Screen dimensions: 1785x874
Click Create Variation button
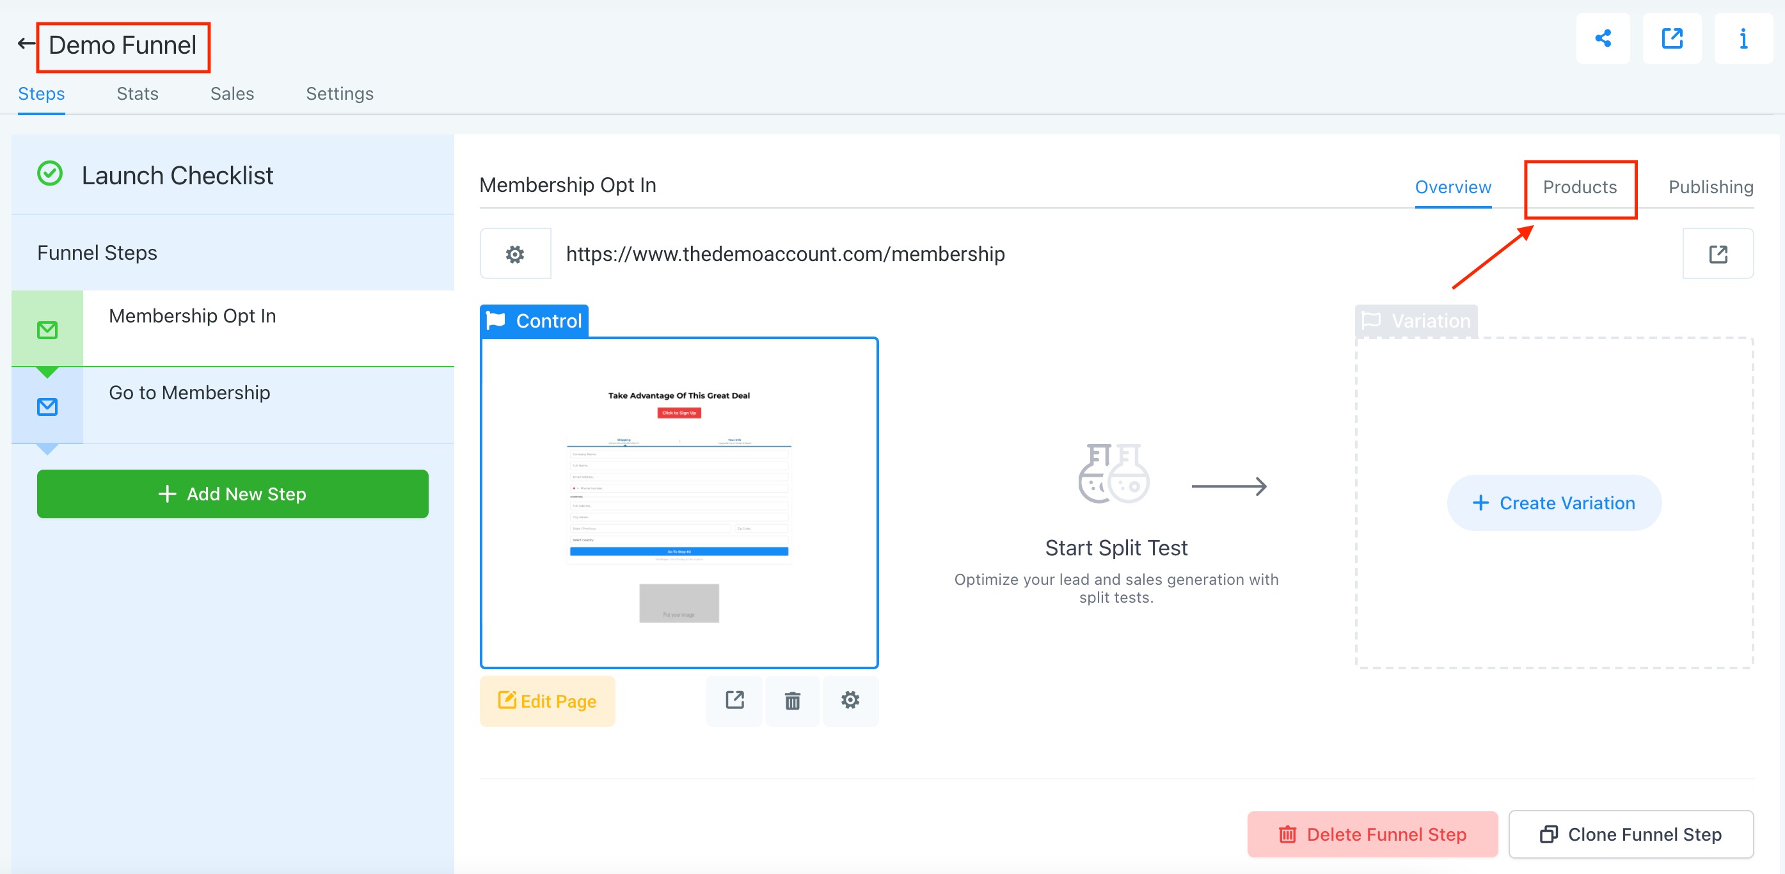click(x=1554, y=503)
